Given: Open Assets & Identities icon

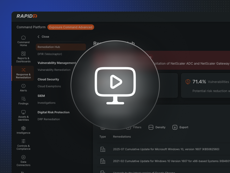Looking at the screenshot, I should (23, 113).
